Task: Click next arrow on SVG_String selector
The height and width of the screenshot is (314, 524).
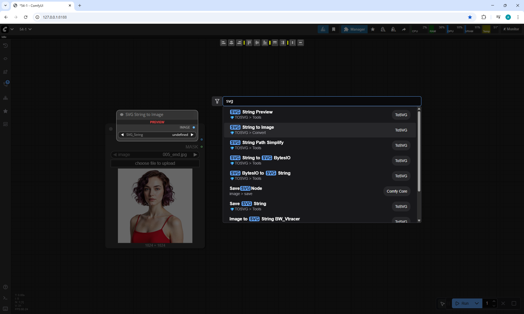Action: [192, 135]
